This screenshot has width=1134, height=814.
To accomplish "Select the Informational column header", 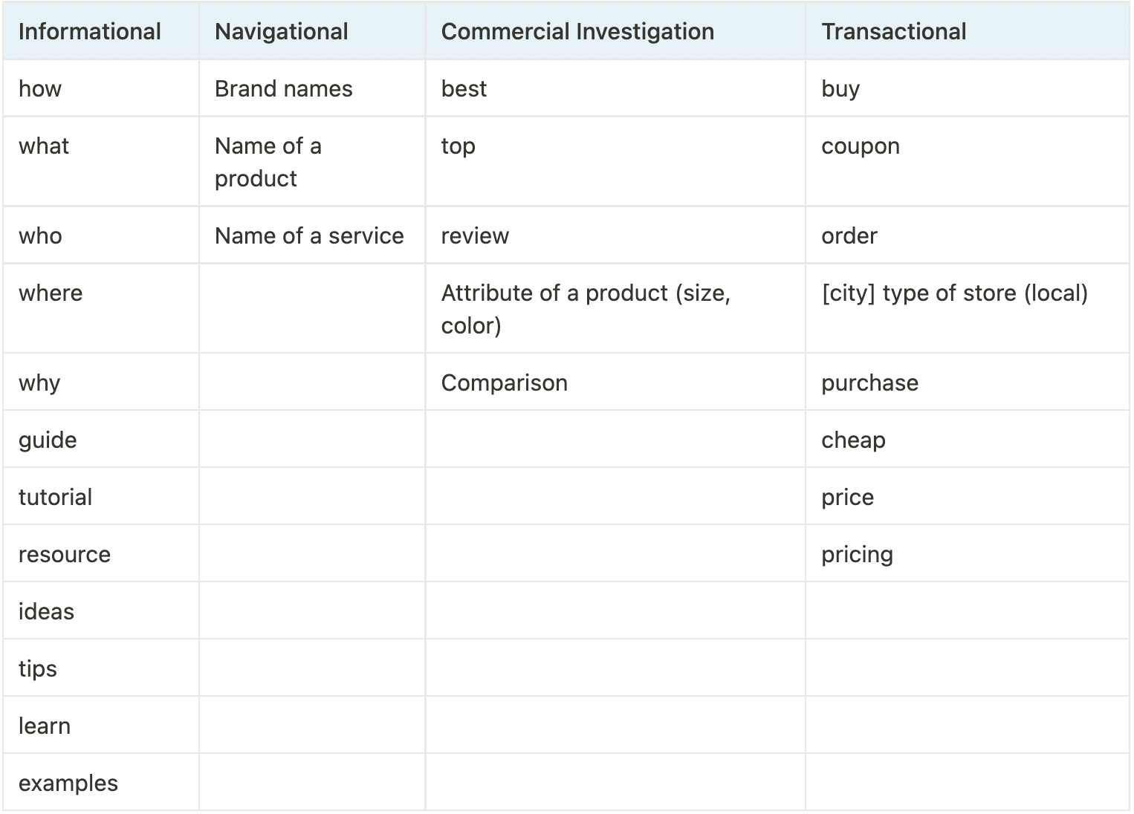I will tap(101, 31).
